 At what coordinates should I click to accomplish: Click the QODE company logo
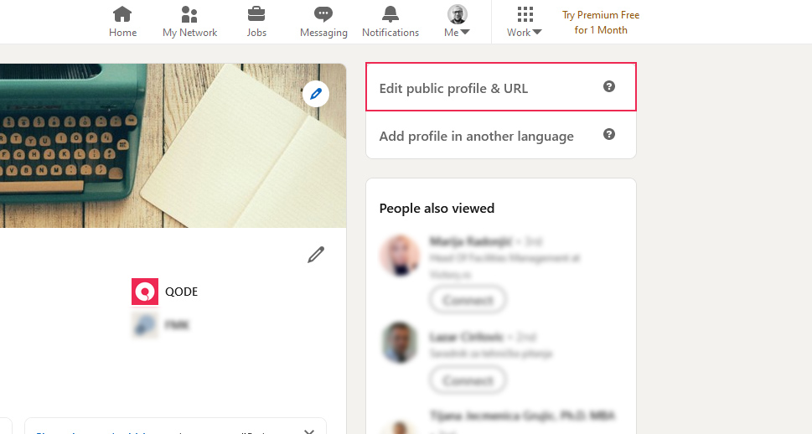pos(145,292)
